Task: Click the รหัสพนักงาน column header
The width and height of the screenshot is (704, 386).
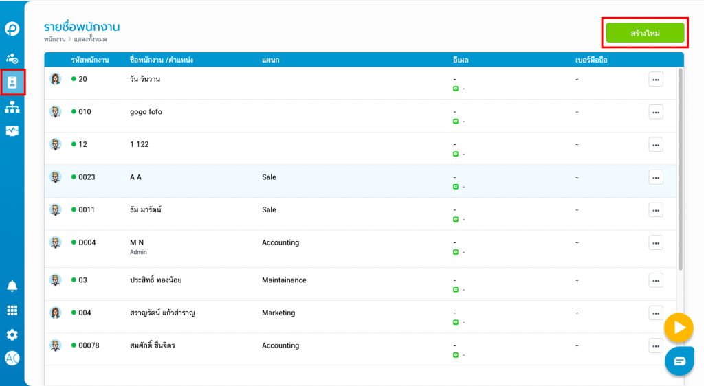Action: 90,60
